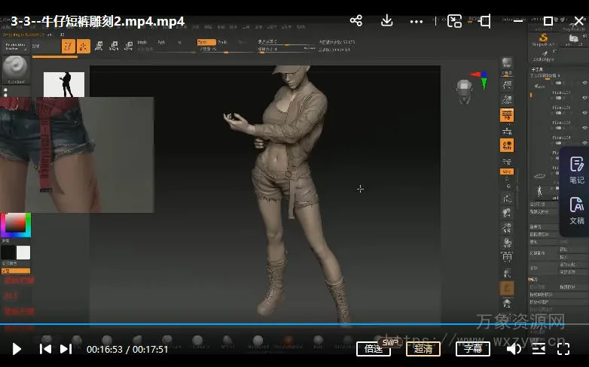The width and height of the screenshot is (589, 367).
Task: Open the 文稿 transcript panel
Action: pyautogui.click(x=576, y=211)
